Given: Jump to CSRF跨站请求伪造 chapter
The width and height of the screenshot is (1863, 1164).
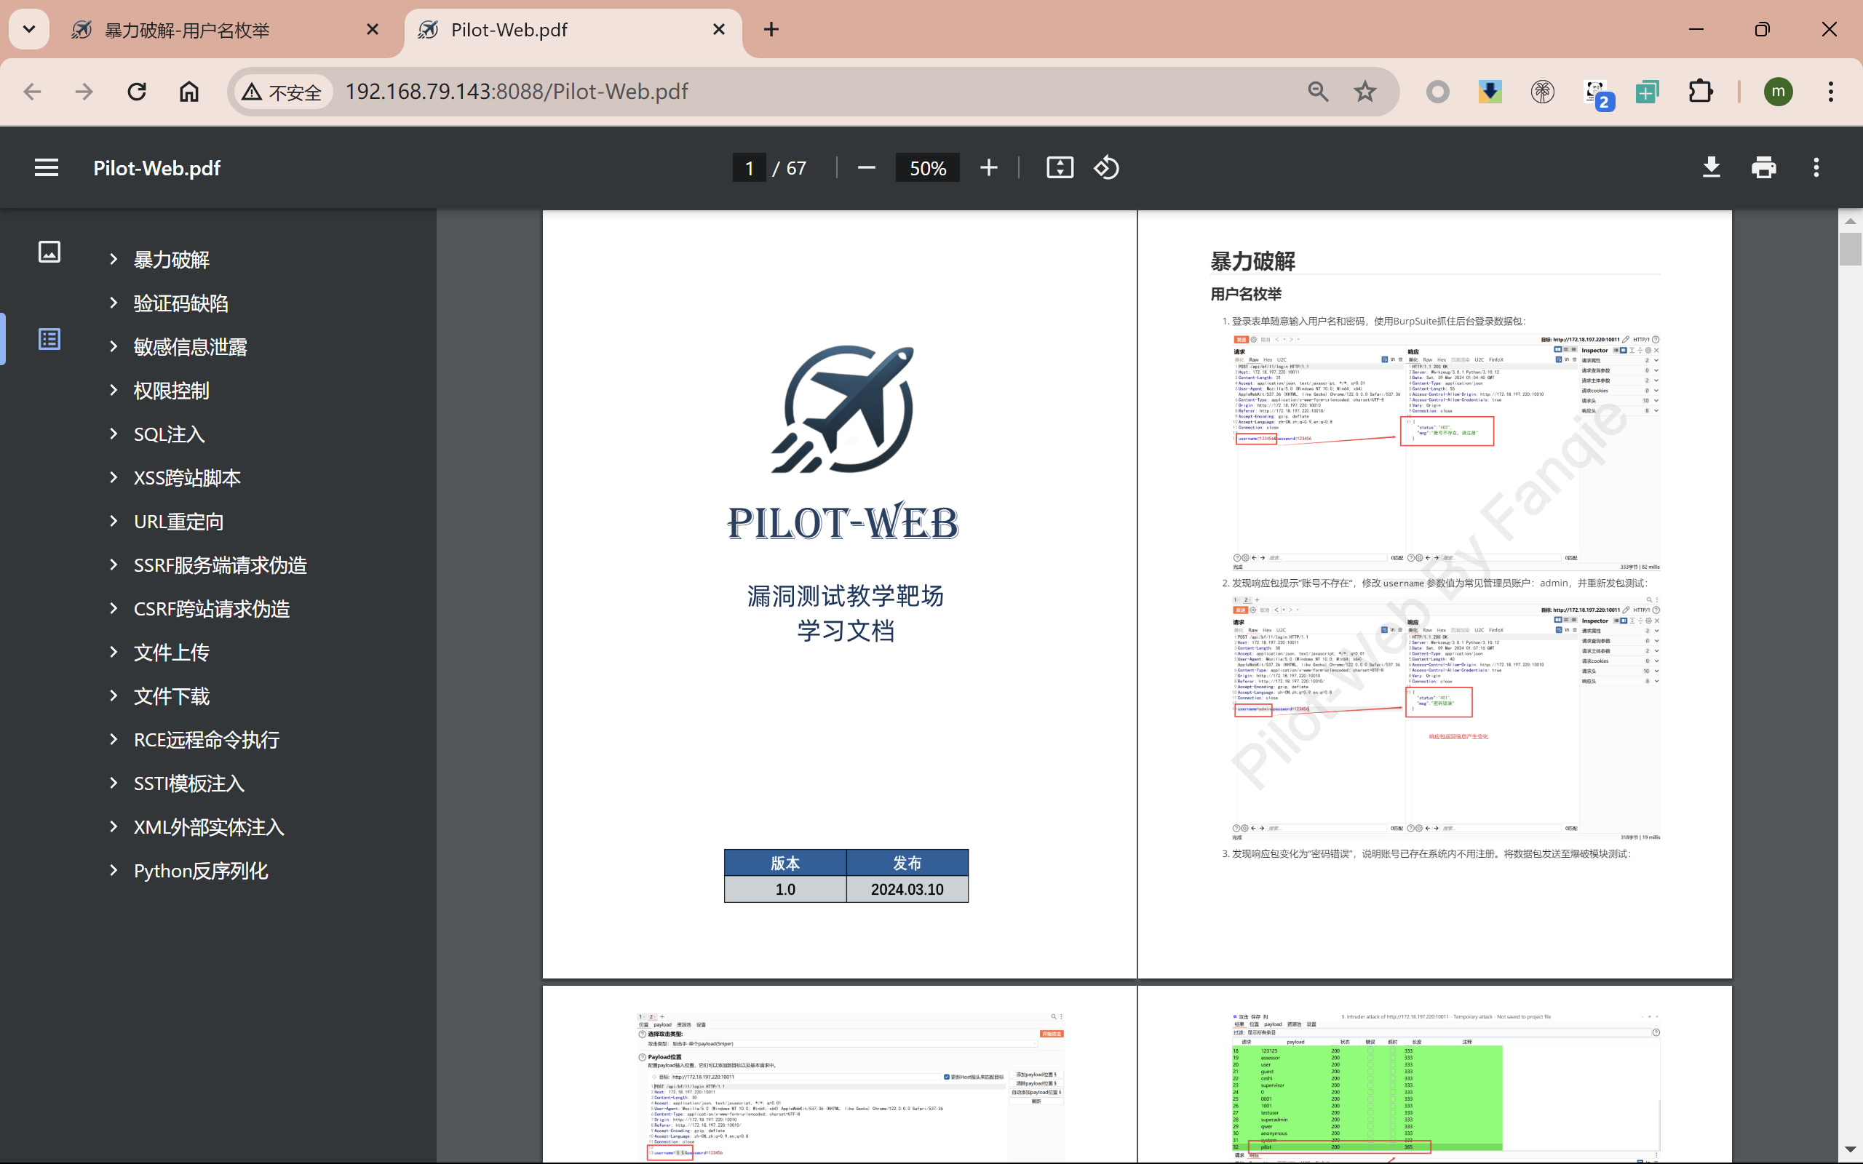Looking at the screenshot, I should (212, 609).
